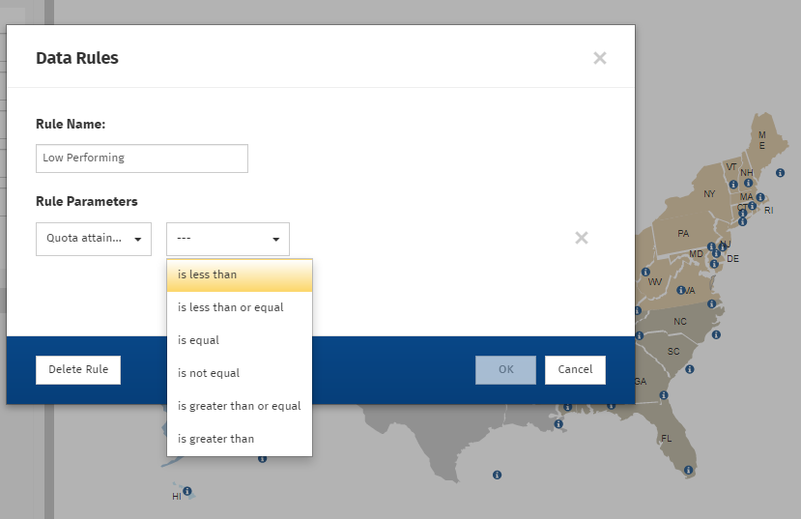Choose 'is less than or equal' operator
Screen dimensions: 801x519
pyautogui.click(x=240, y=307)
